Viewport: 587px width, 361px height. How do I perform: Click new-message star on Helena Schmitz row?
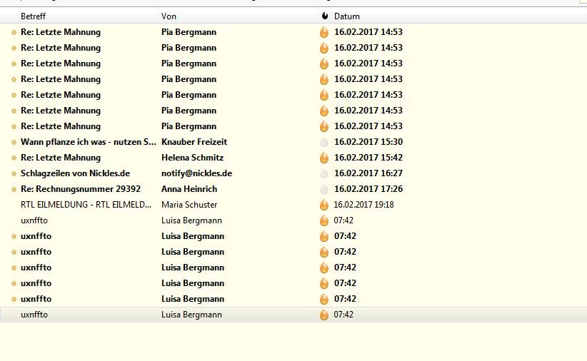pos(14,158)
